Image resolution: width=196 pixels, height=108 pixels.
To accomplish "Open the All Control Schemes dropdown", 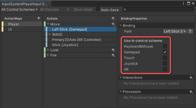I will pos(19,9).
